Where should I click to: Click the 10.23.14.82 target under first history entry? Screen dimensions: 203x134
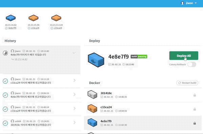(21, 60)
